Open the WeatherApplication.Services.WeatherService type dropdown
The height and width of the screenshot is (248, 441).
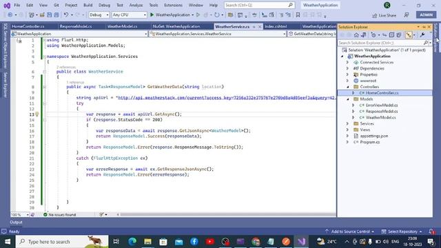click(218, 34)
